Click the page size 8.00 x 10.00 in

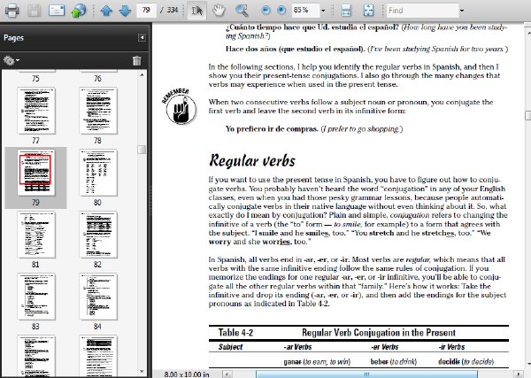(x=187, y=374)
